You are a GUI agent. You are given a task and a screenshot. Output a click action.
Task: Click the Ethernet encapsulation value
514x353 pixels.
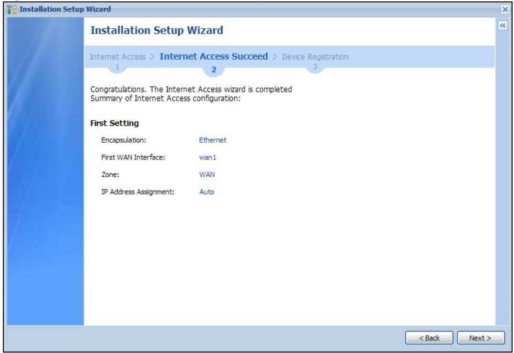coord(213,140)
